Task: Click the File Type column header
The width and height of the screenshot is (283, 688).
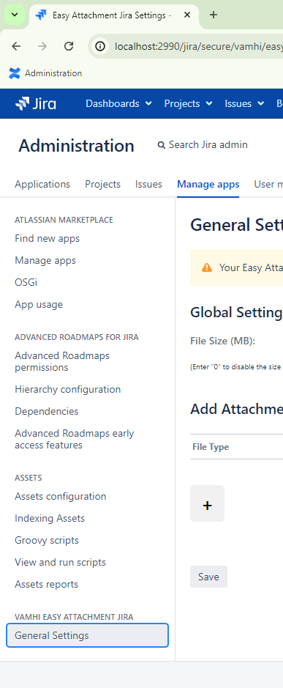Action: (x=211, y=447)
